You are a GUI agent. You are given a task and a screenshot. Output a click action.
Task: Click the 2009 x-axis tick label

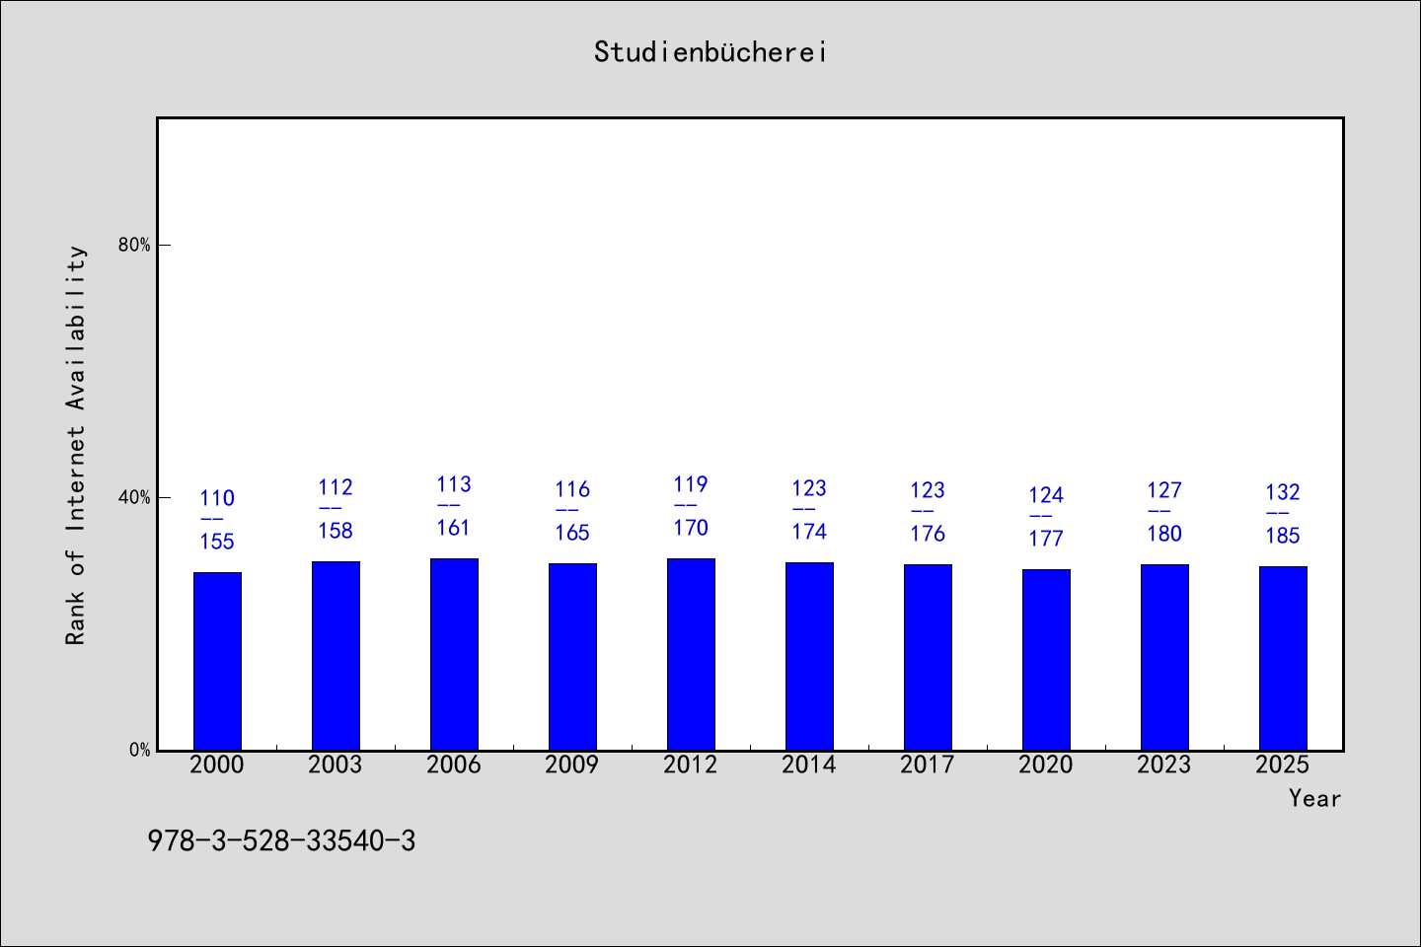[x=572, y=765]
